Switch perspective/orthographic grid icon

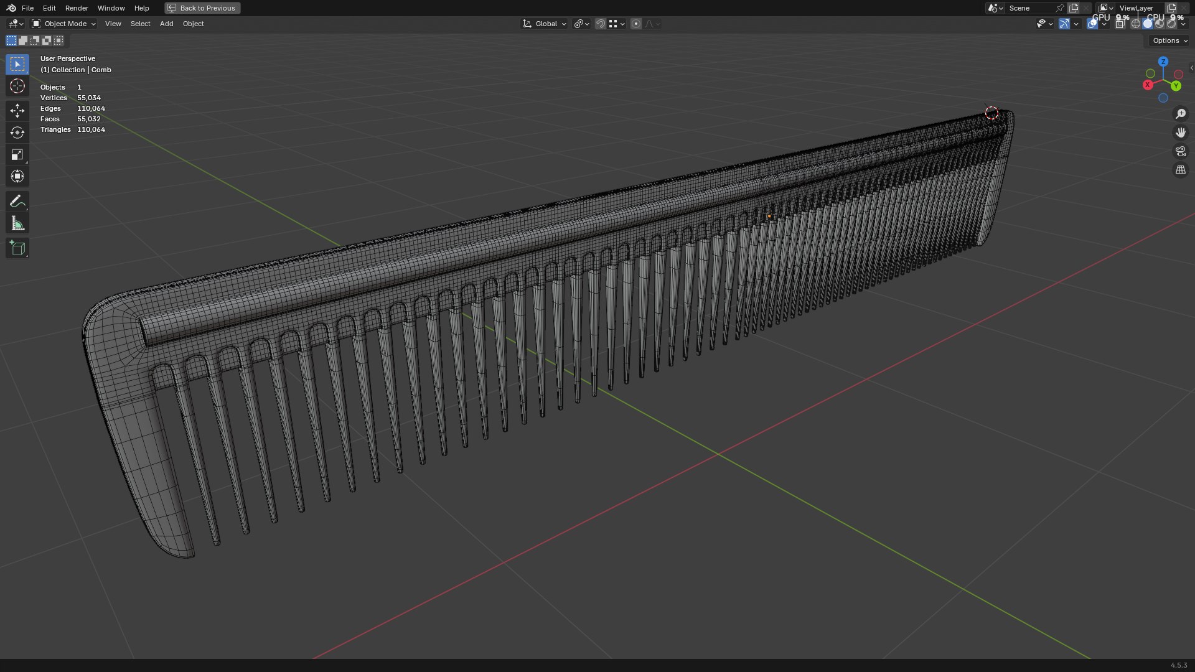point(1181,170)
